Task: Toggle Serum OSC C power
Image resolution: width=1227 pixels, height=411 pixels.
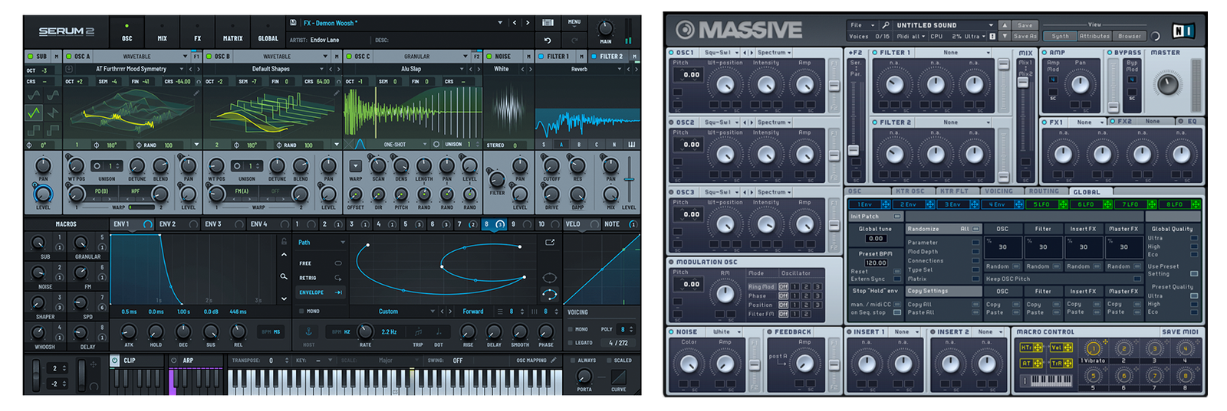Action: coord(349,56)
